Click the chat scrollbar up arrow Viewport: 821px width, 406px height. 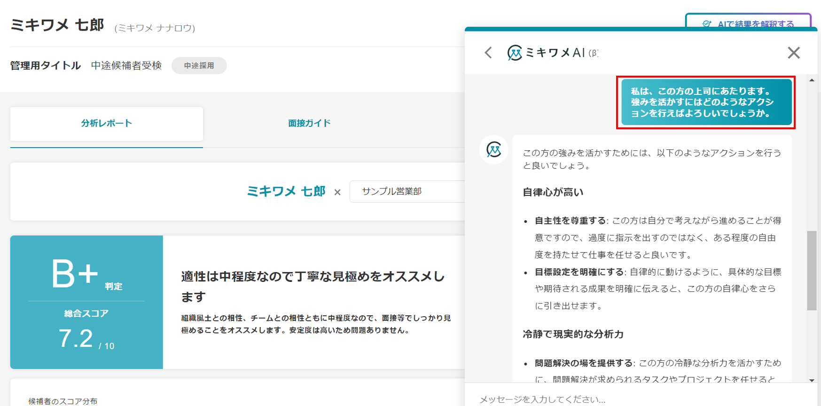pyautogui.click(x=812, y=80)
